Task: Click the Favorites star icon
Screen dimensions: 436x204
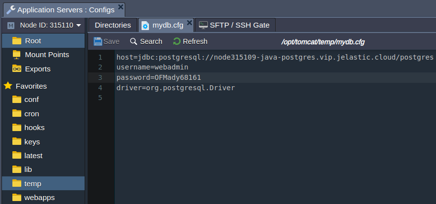Action: 8,86
